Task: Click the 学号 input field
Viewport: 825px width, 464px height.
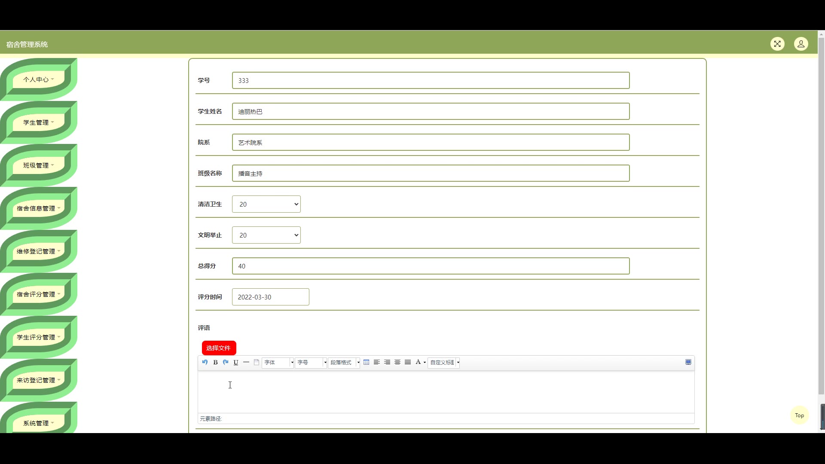Action: 431,80
